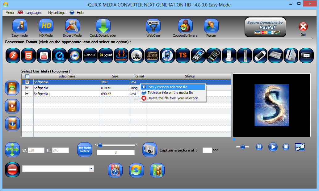Screen dimensions: 319x191
Task: Start conversion with green-orange arrows icon
Action: pos(136,170)
